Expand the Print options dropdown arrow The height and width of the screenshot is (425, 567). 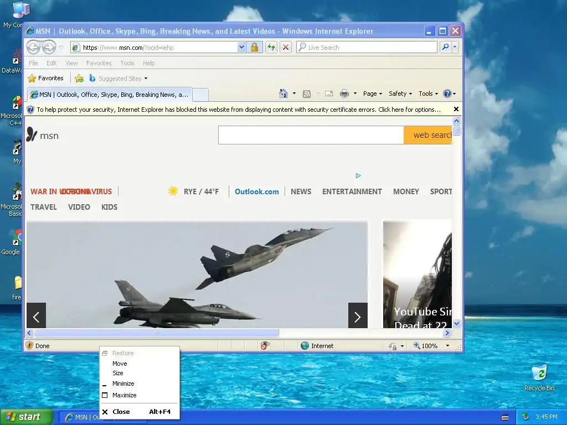(355, 94)
